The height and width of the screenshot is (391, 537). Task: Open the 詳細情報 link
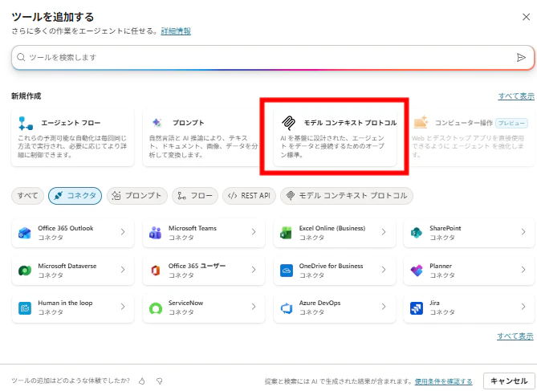[x=176, y=31]
